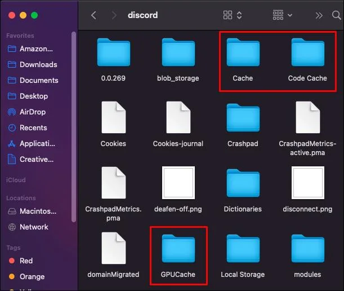Open Finder search magnifier
Viewport: 344px width, 291px height.
pos(336,15)
